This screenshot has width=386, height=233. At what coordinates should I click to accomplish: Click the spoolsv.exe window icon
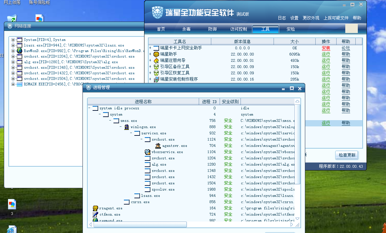[x=148, y=190]
